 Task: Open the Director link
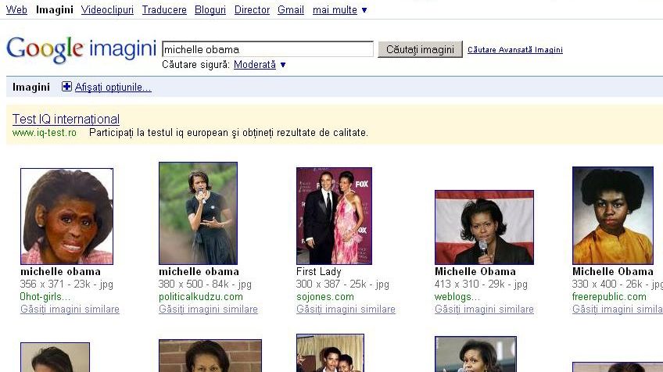tap(252, 9)
